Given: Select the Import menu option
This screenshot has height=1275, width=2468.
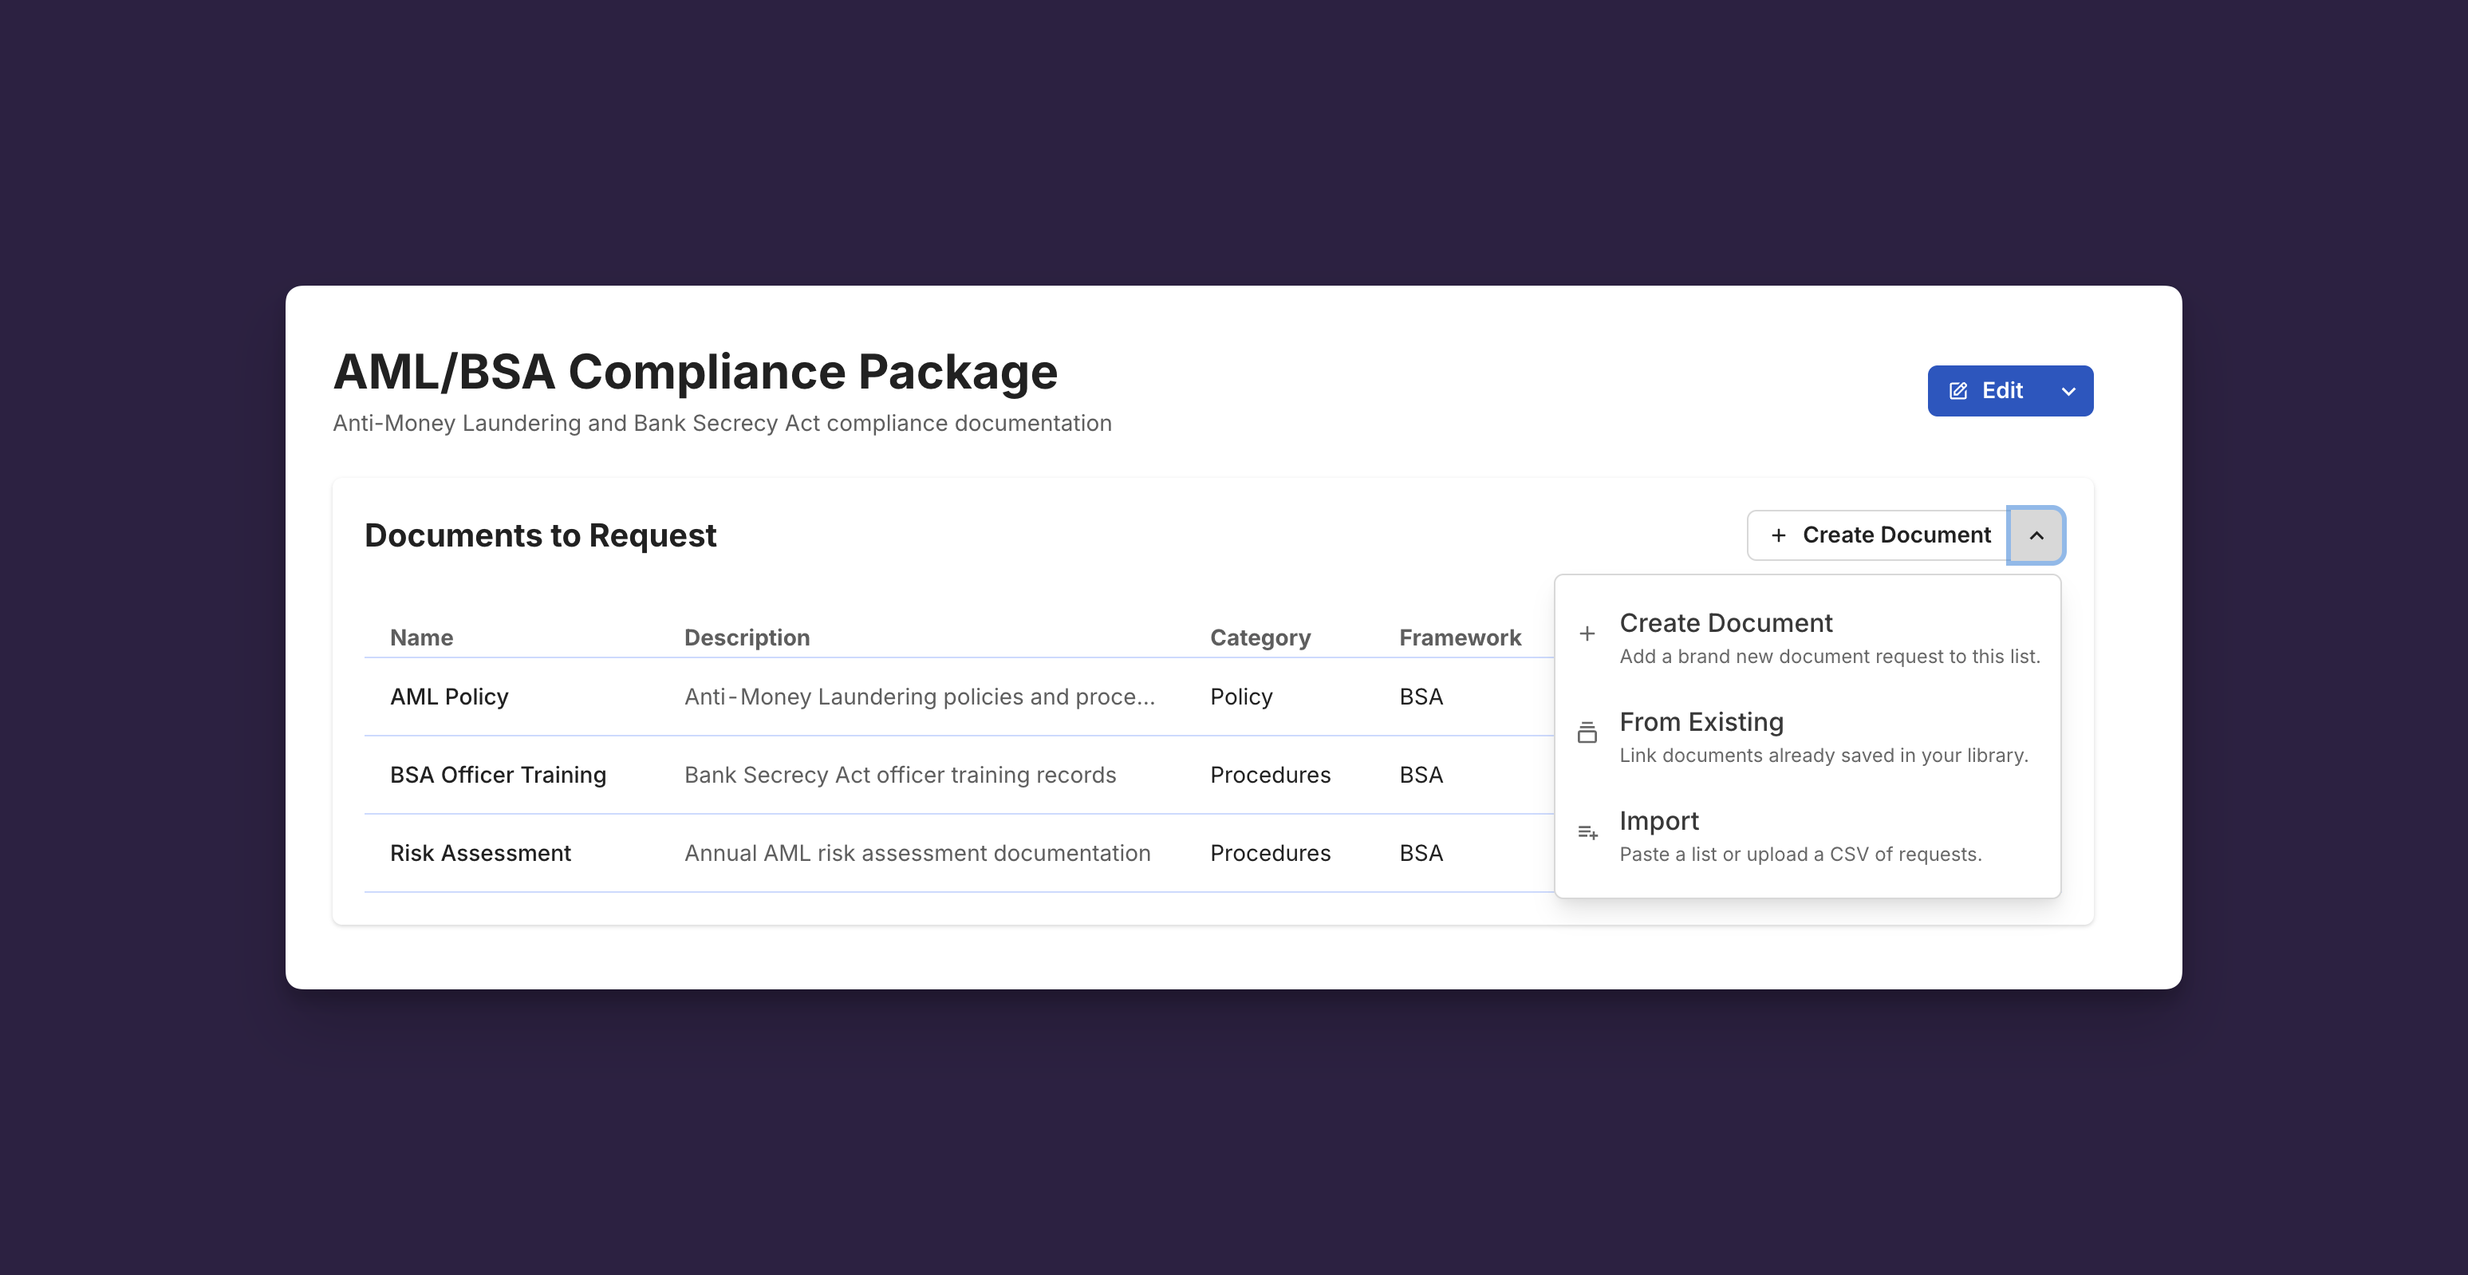Looking at the screenshot, I should point(1658,820).
